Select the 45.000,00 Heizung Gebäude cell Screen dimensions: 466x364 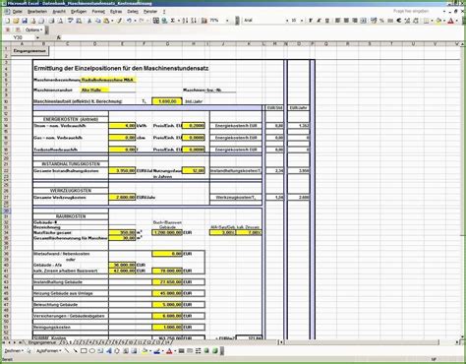[x=167, y=293]
